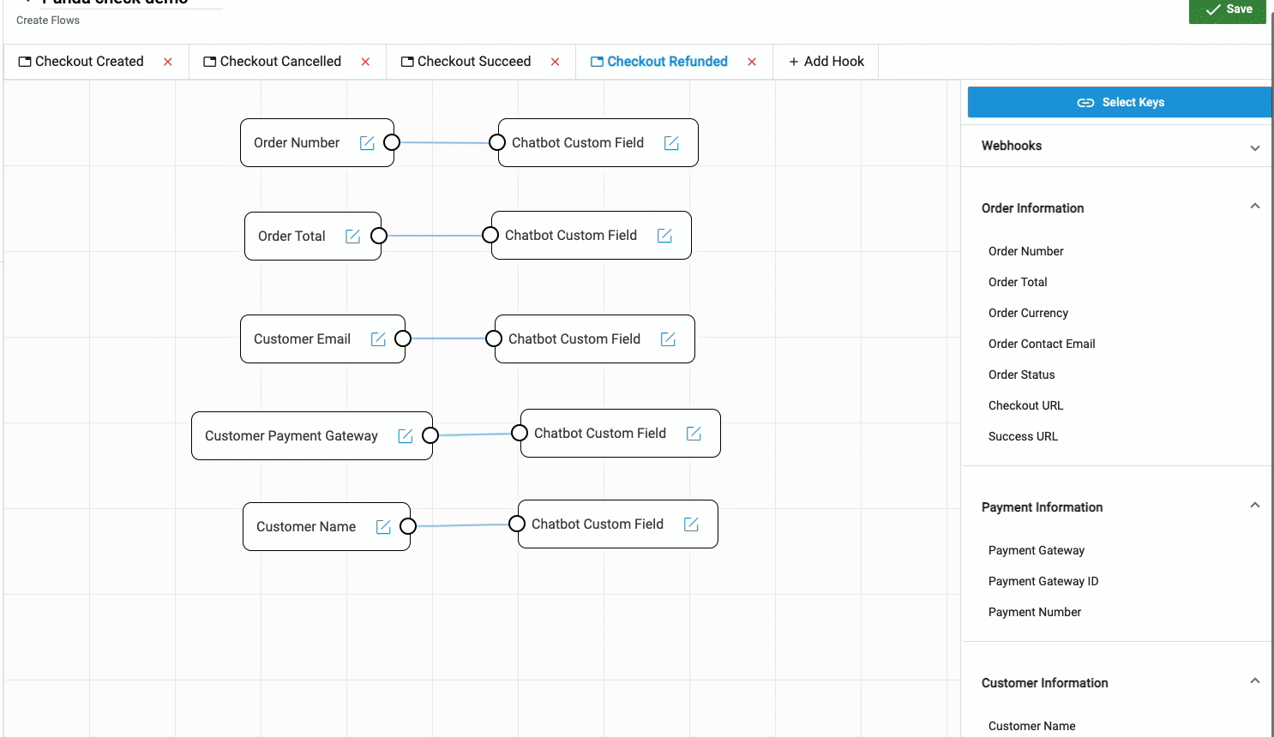Screen dimensions: 1274x737
Task: Click input connector of Chatbot field for Order Total
Action: tap(490, 235)
